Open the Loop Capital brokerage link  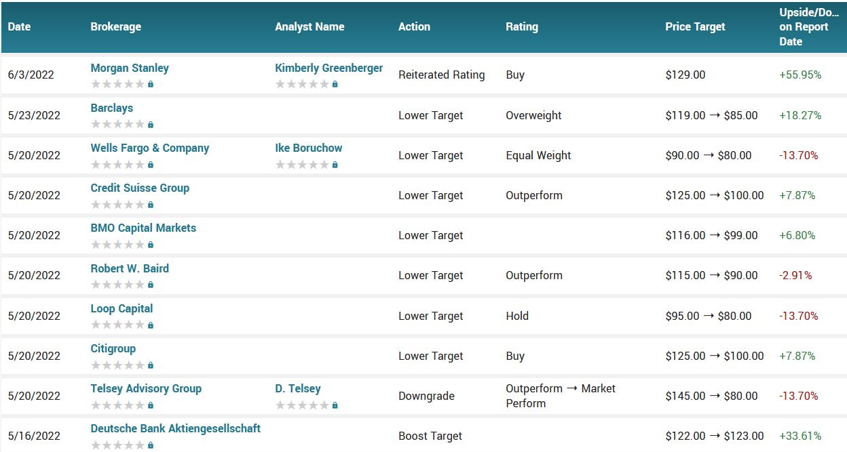[122, 308]
